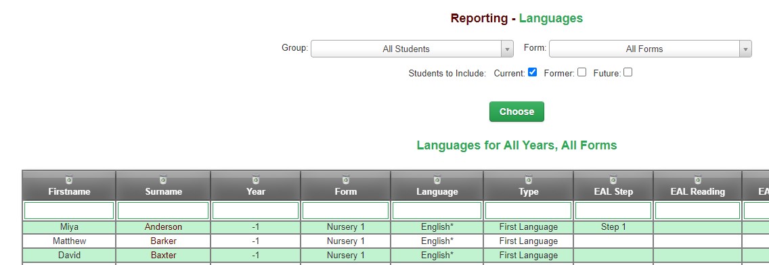This screenshot has width=769, height=265.
Task: Click the bin icon above Firstname column
Action: click(x=69, y=180)
